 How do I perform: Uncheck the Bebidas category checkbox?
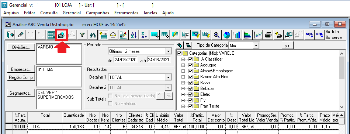(x=190, y=88)
